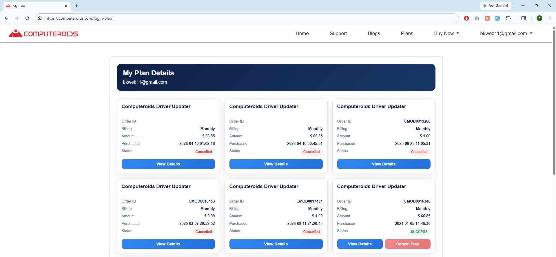Open the blue FI extension
This screenshot has width=556, height=257.
click(498, 18)
